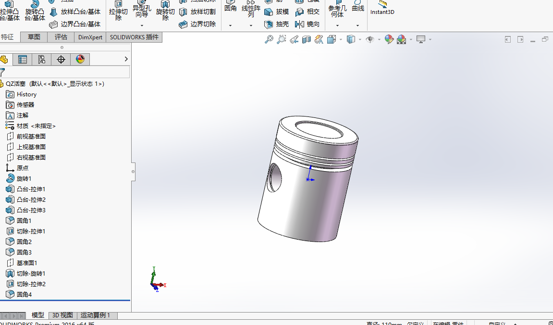This screenshot has width=553, height=325.
Task: Select the 拉伸凸台/基体 feature tool
Action: [x=10, y=11]
